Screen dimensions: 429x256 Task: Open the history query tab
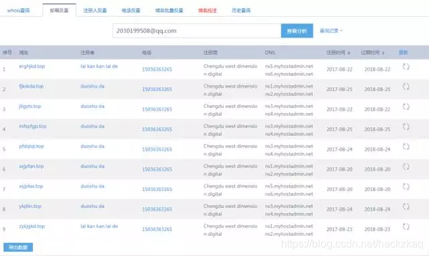pos(241,11)
